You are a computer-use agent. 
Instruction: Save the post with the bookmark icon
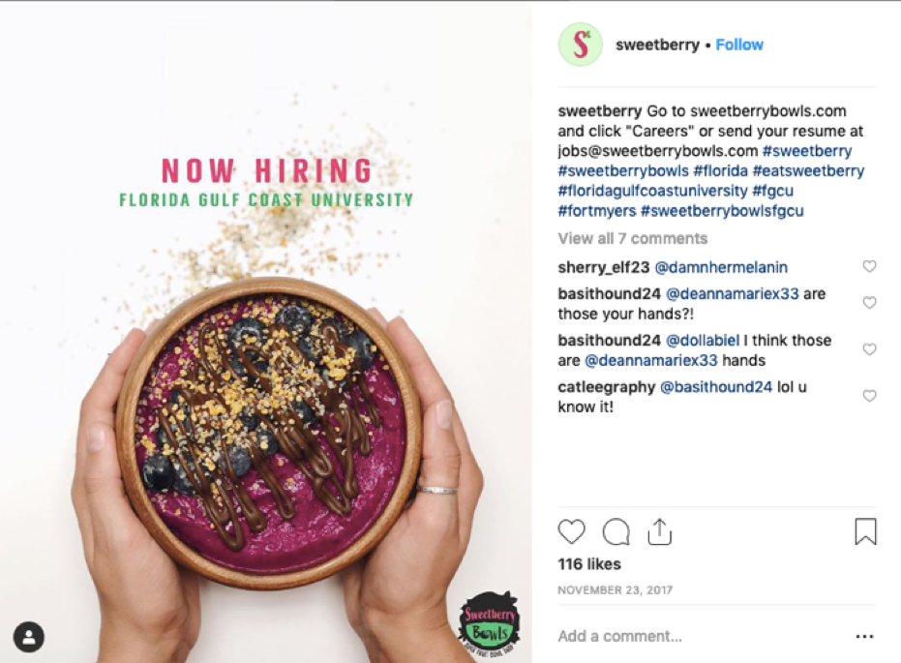click(865, 531)
